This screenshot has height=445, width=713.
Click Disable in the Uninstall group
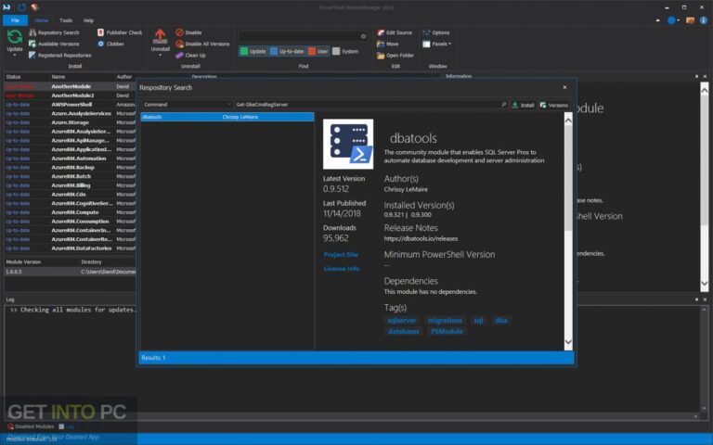pyautogui.click(x=188, y=32)
